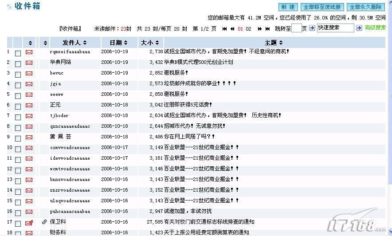
Task: Click the next page arrow icon
Action: tap(259, 29)
